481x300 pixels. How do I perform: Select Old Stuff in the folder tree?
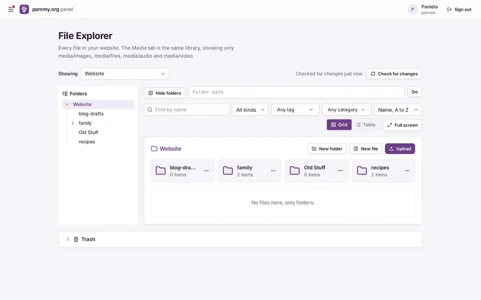click(x=88, y=133)
